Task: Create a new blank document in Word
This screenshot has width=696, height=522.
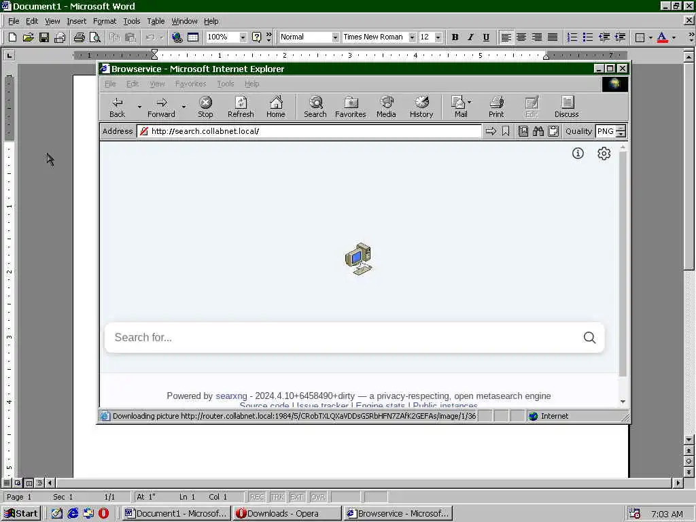Action: 12,37
